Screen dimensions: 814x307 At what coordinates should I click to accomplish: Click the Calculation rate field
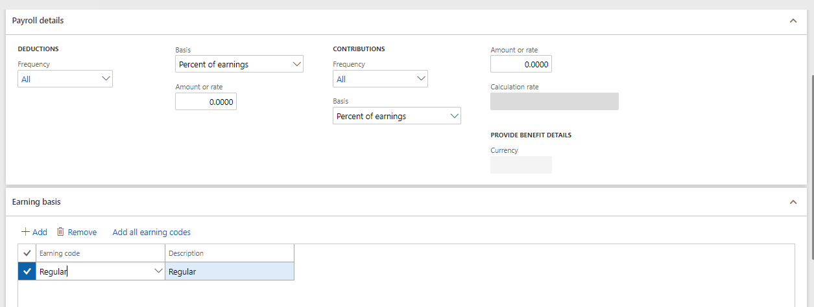(555, 101)
